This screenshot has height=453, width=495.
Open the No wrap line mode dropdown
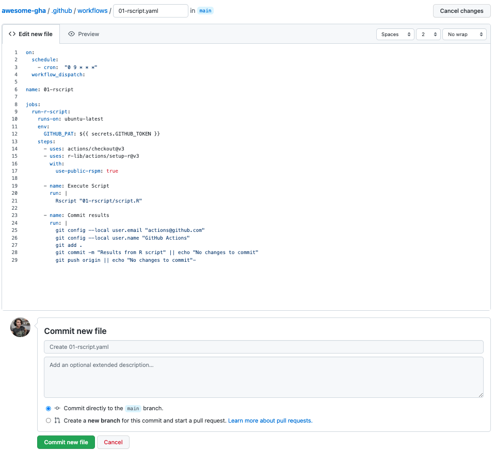tap(464, 35)
